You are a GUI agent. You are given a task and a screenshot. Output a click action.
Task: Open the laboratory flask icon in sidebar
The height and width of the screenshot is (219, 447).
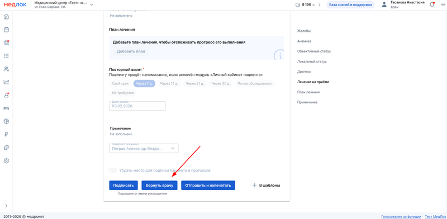[x=6, y=95]
